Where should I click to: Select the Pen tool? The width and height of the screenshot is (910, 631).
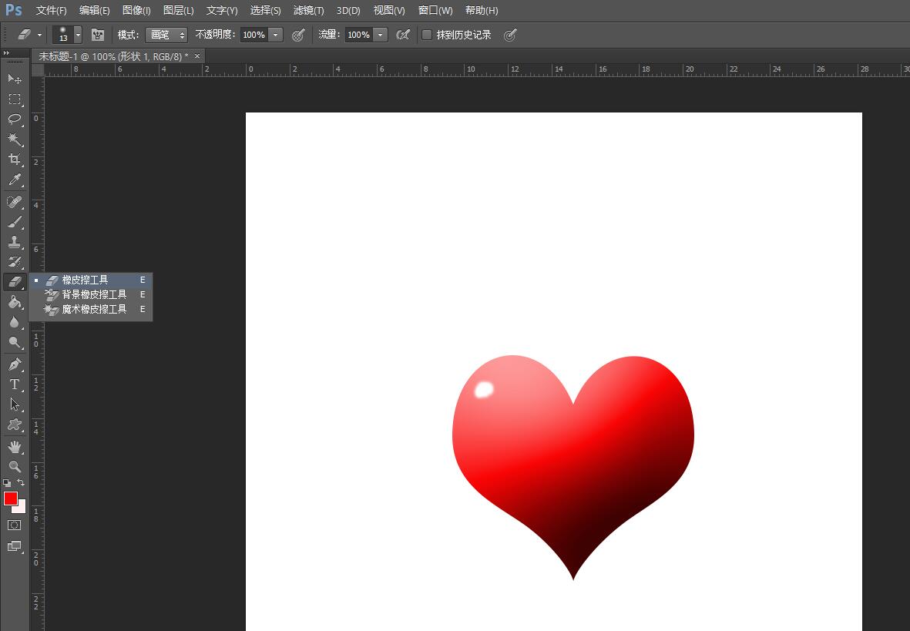click(x=14, y=364)
